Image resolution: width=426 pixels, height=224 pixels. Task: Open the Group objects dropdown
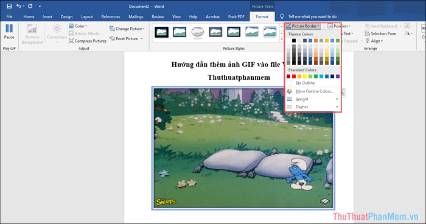tap(408, 26)
